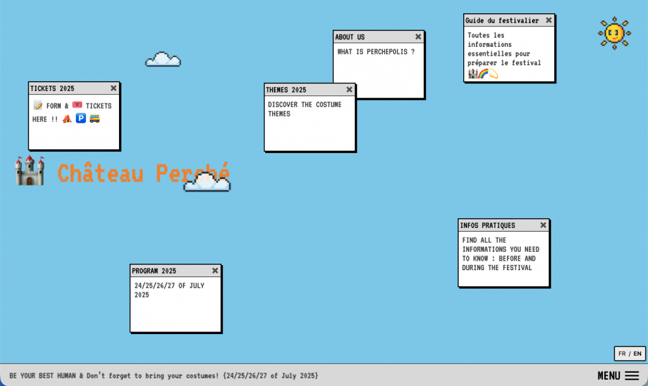Image resolution: width=648 pixels, height=386 pixels.
Task: Open "What is Perchepolis ?" link
Action: click(376, 52)
